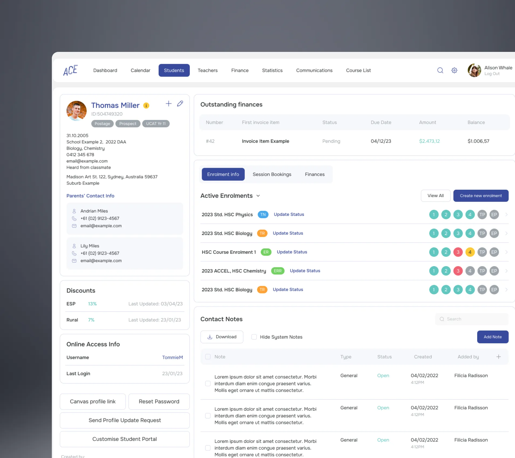Open search via magnifier icon in navbar

click(x=440, y=71)
